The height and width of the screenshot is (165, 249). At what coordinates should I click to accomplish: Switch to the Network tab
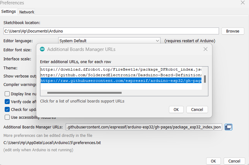click(x=27, y=12)
